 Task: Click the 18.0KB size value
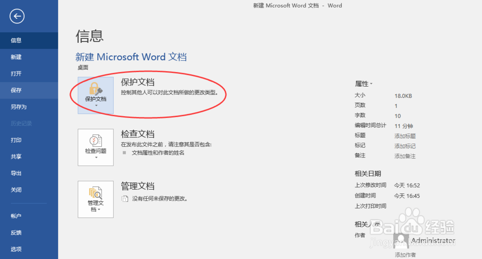[403, 96]
